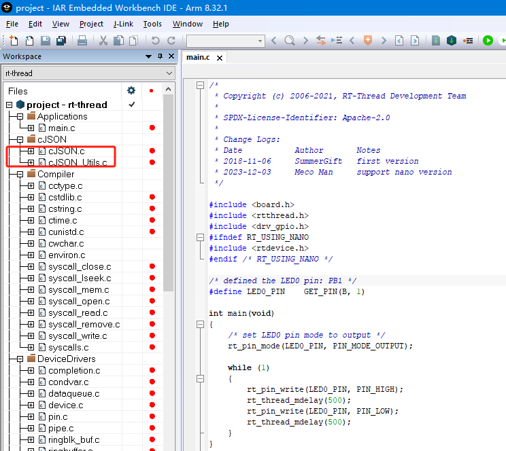Click the workspace tree vertical scrollbar thumb
Image resolution: width=506 pixels, height=451 pixels.
[x=168, y=193]
